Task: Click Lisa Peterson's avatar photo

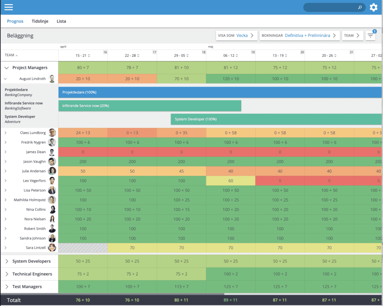Action: [52, 190]
